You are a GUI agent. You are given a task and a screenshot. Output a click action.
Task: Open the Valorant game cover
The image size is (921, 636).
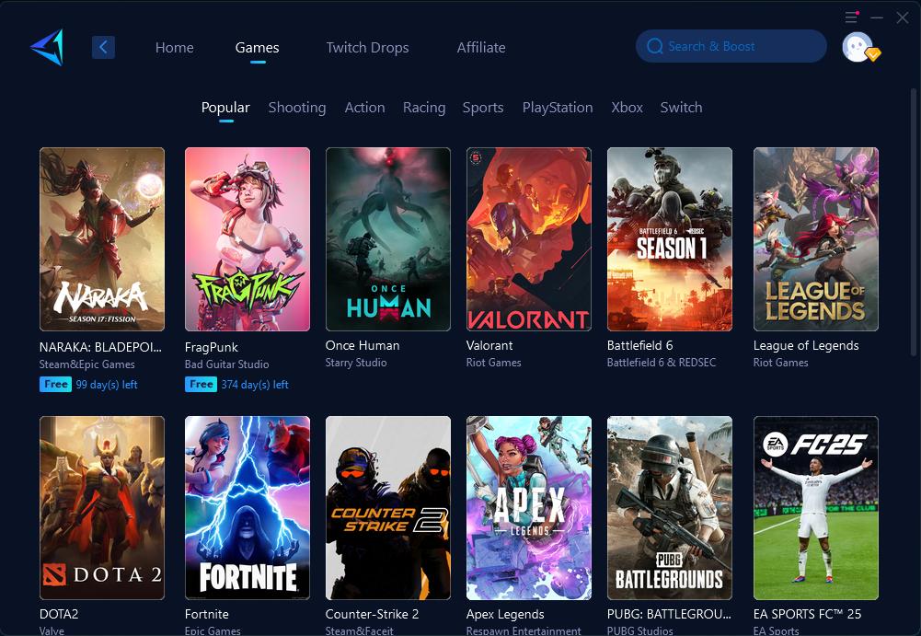pos(528,239)
